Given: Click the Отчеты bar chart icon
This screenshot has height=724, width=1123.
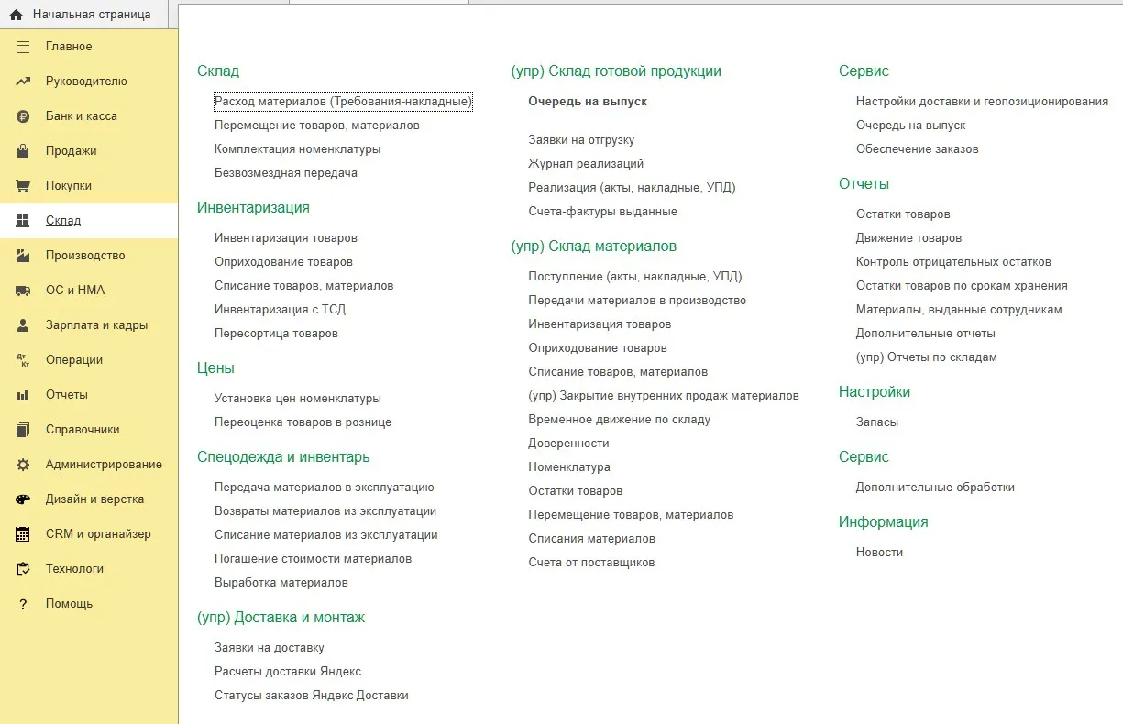Looking at the screenshot, I should coord(24,395).
